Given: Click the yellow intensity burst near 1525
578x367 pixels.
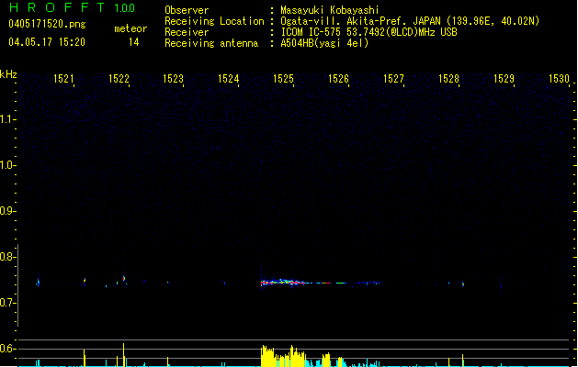Looking at the screenshot, I should coord(283,356).
